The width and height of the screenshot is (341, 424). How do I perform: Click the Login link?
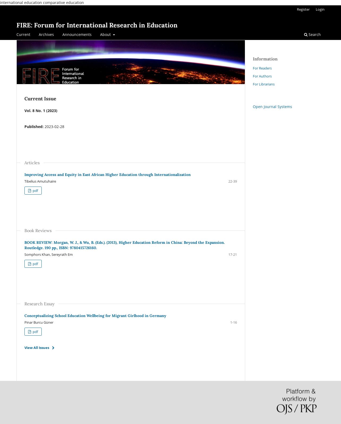click(320, 9)
